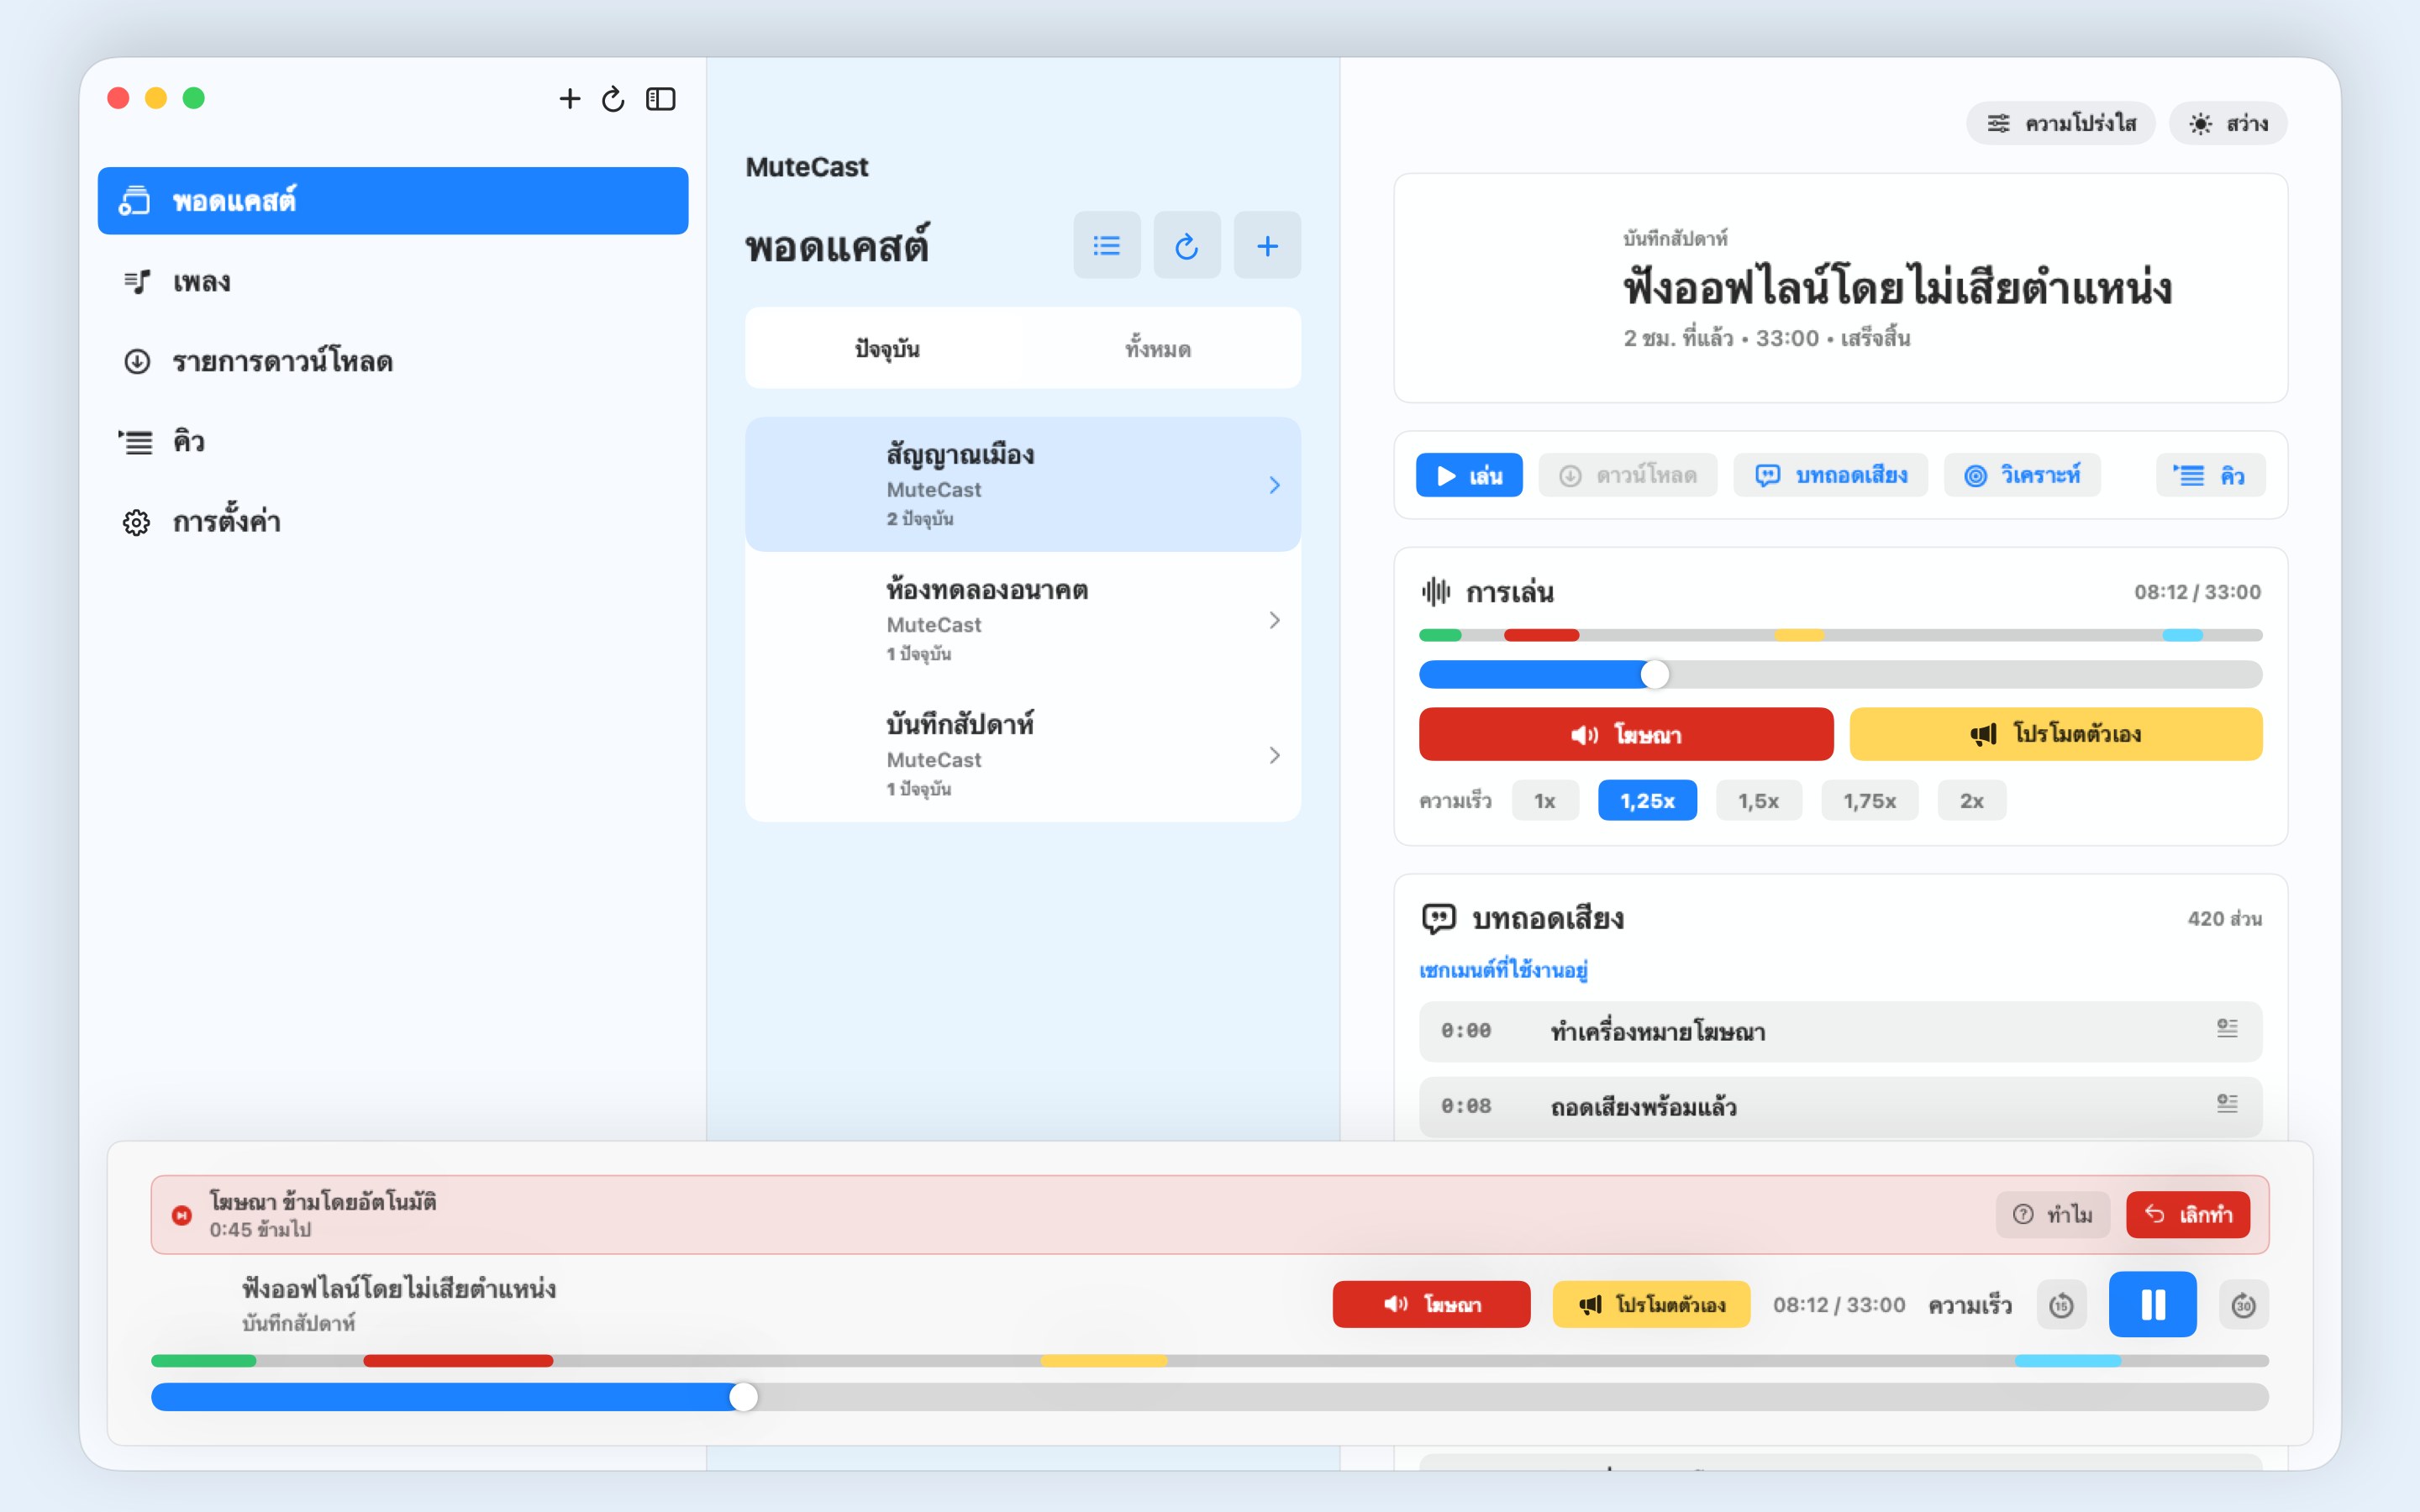This screenshot has height=1512, width=2420.
Task: Click the เลิกทำ undo button in the banner
Action: coord(2187,1214)
